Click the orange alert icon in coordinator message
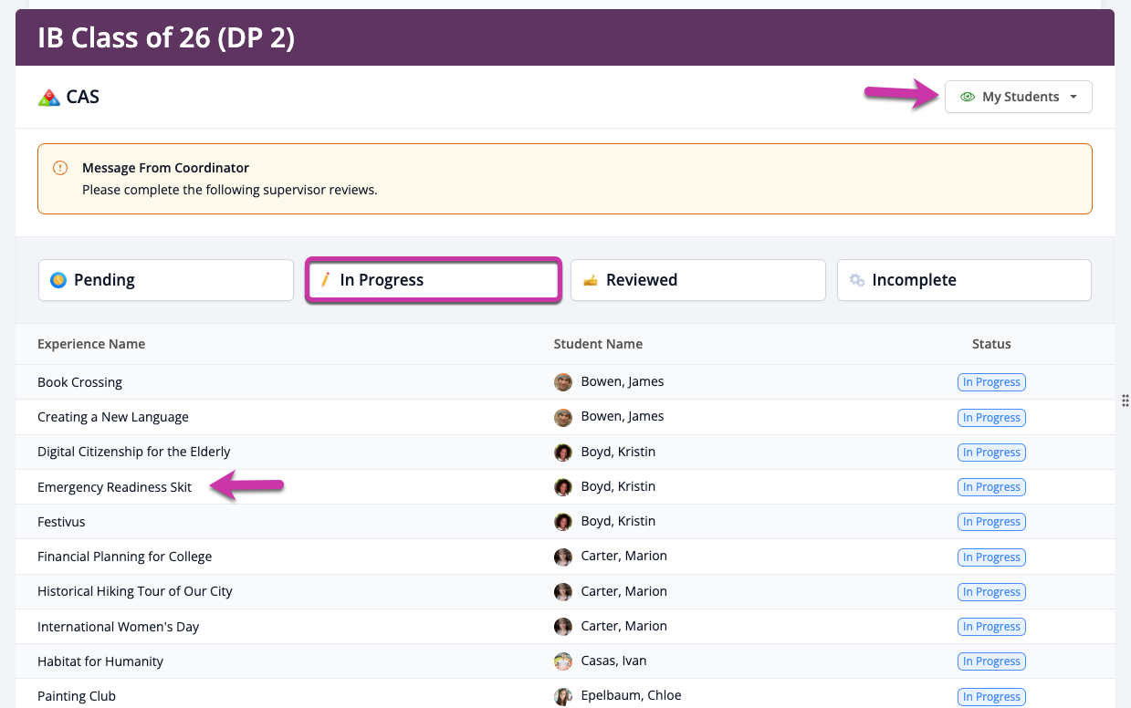 [60, 168]
